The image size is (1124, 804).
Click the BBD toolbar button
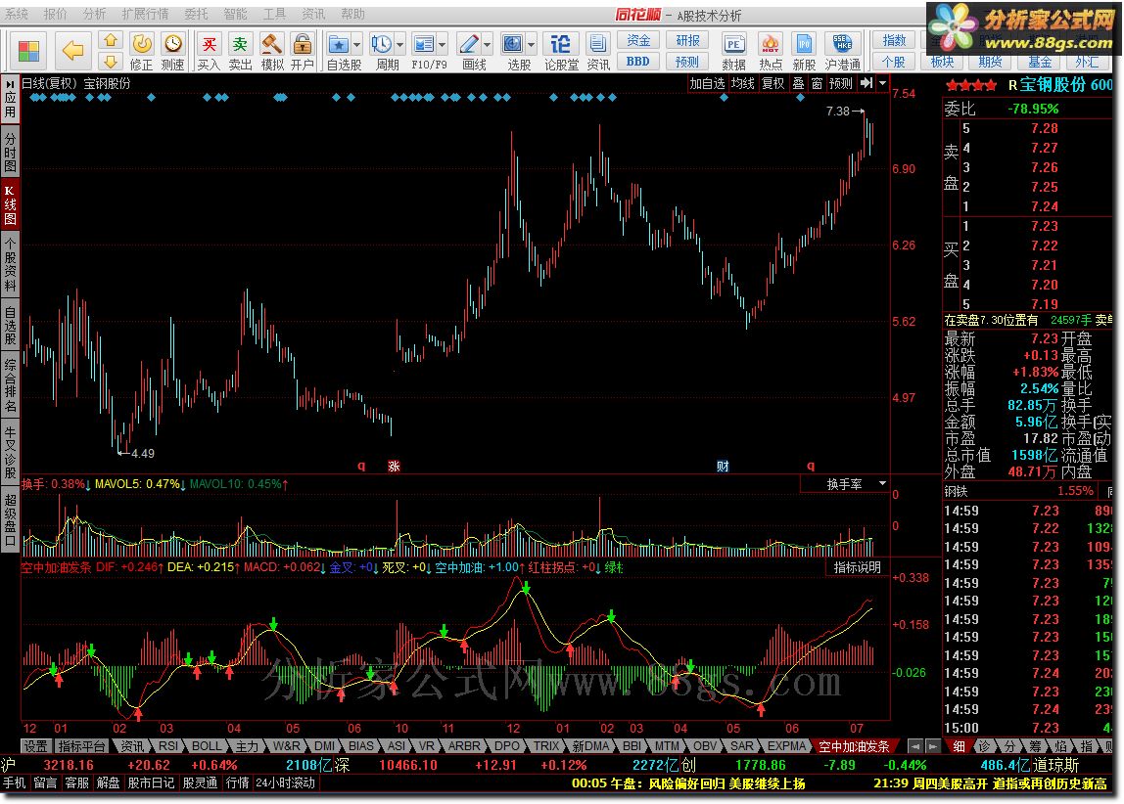click(638, 62)
